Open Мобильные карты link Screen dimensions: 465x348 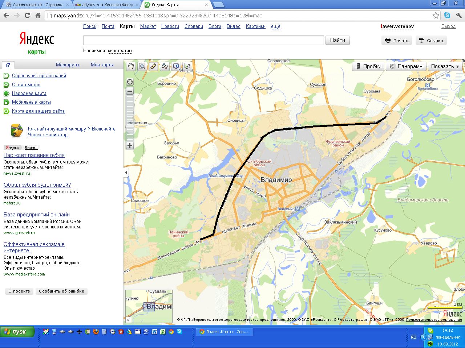click(x=31, y=102)
